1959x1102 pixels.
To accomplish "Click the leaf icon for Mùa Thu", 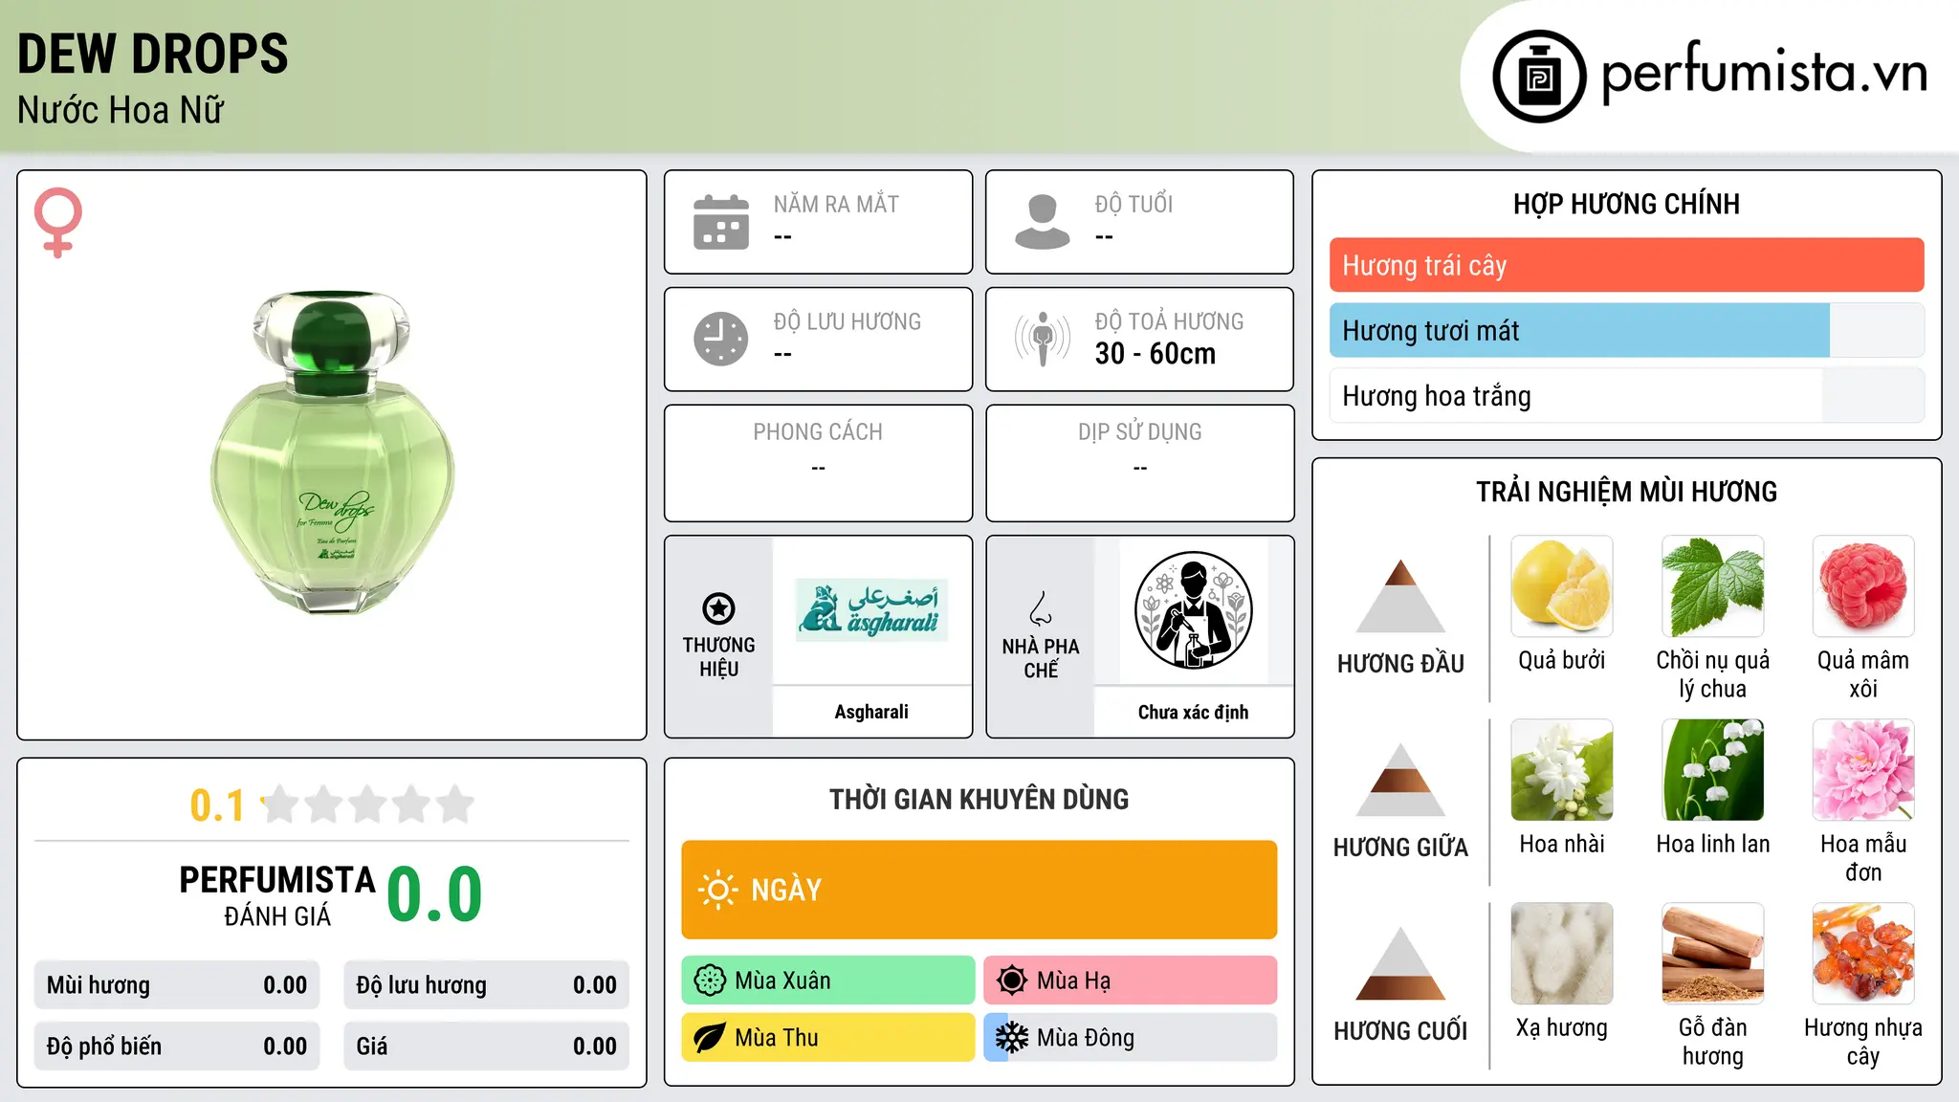I will 710,1038.
